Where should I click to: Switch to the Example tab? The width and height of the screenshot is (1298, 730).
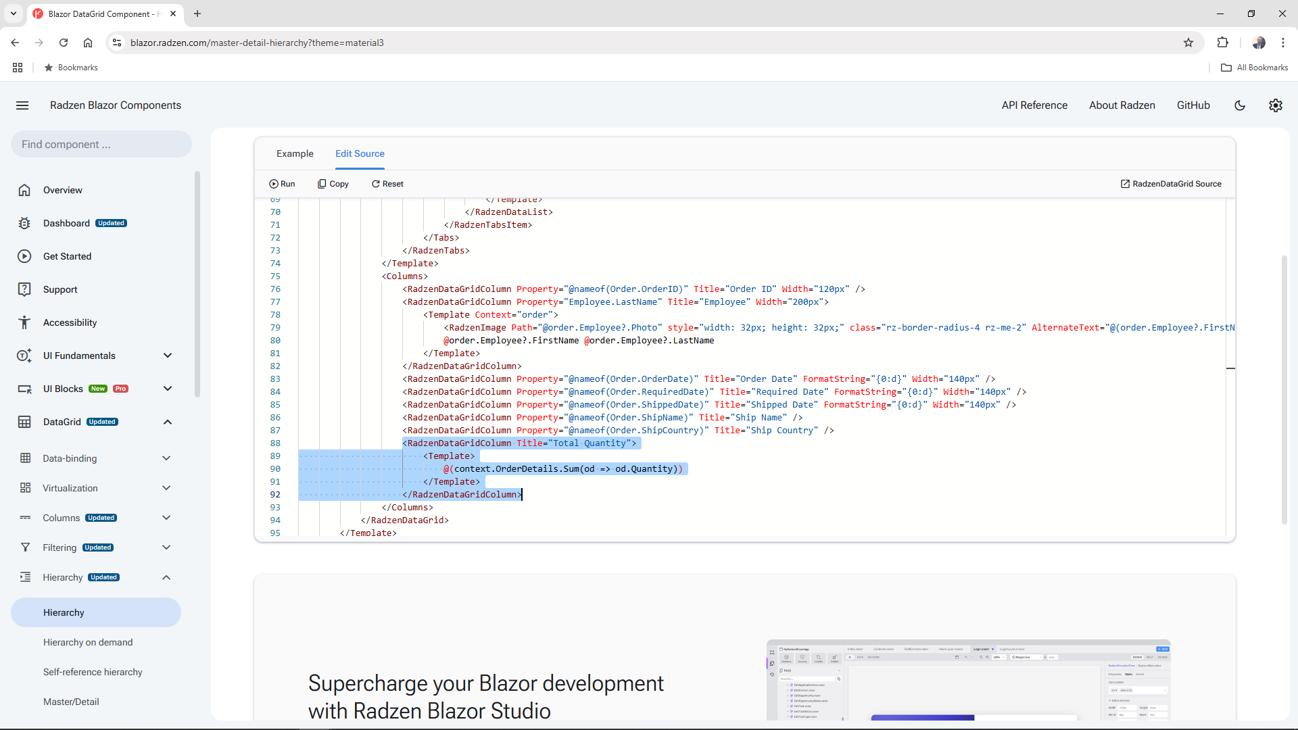(x=295, y=153)
